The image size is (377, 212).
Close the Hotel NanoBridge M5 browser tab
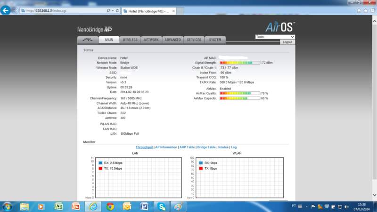pyautogui.click(x=173, y=11)
